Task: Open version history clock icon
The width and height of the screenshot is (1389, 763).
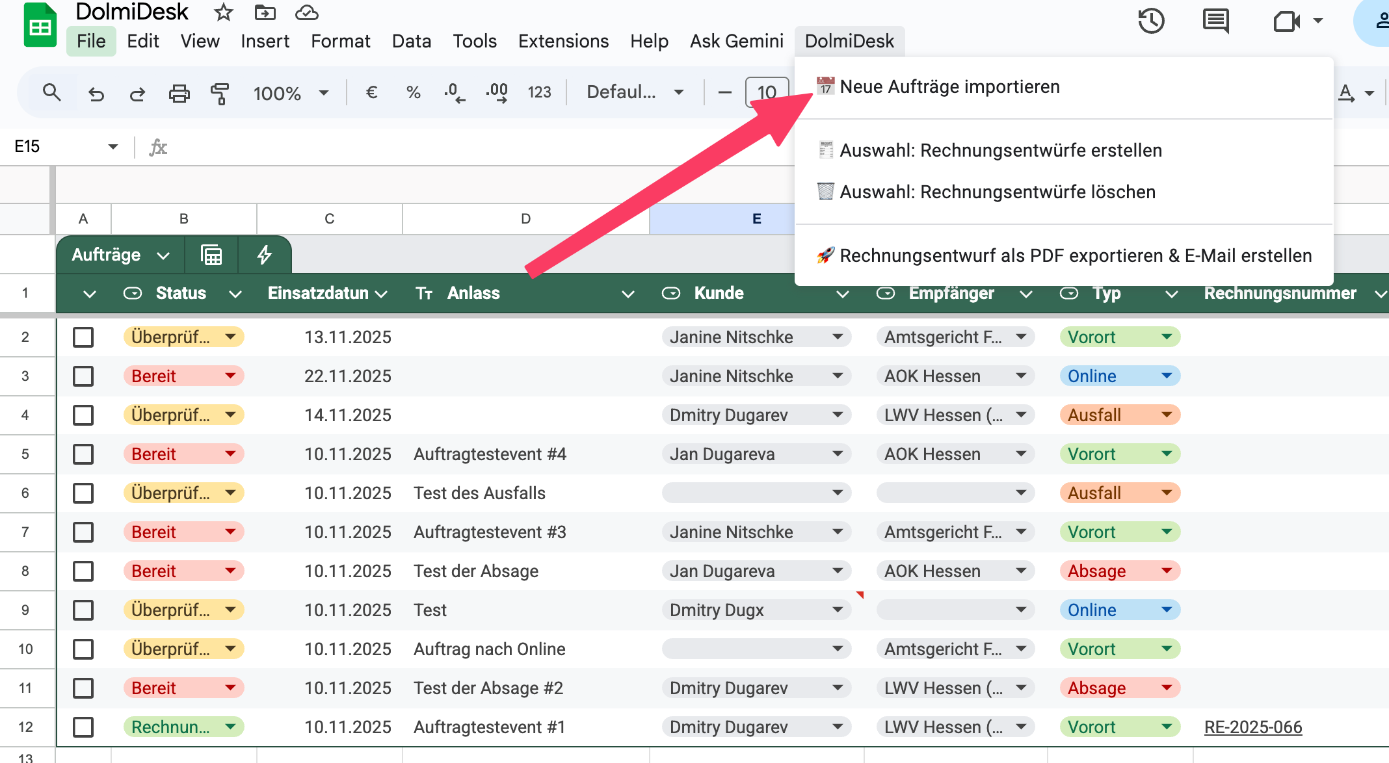Action: point(1150,21)
